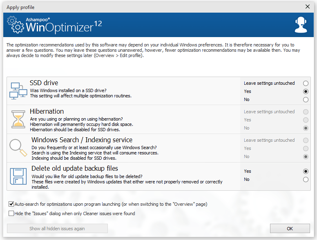This screenshot has width=317, height=240.
Task: Close the Apply profile dialog
Action: tap(308, 7)
